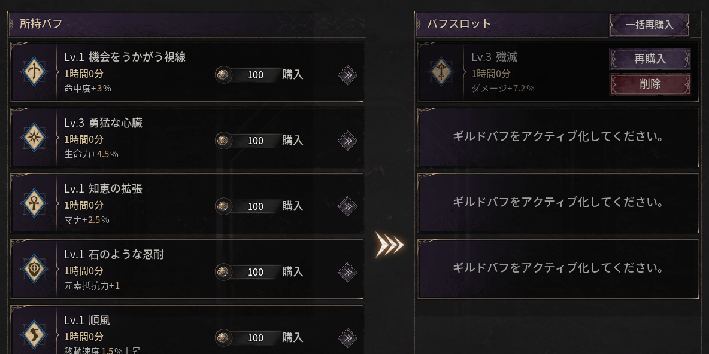709x354 pixels.
Task: Select the 知恵の拡張 buff icon
Action: coord(35,203)
